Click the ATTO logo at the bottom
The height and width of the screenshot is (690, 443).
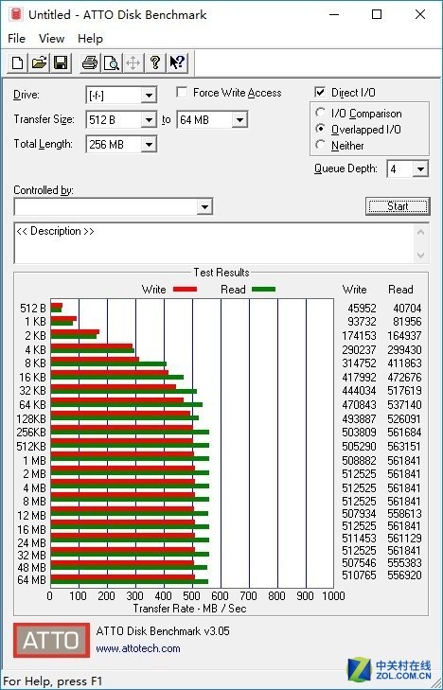(x=51, y=640)
